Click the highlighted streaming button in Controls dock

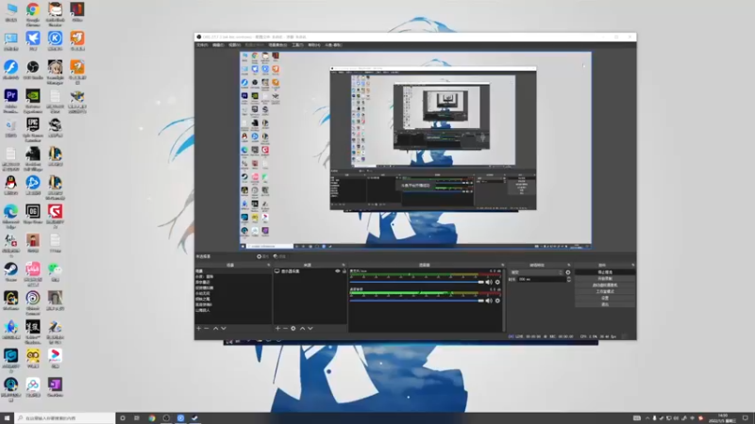click(605, 272)
